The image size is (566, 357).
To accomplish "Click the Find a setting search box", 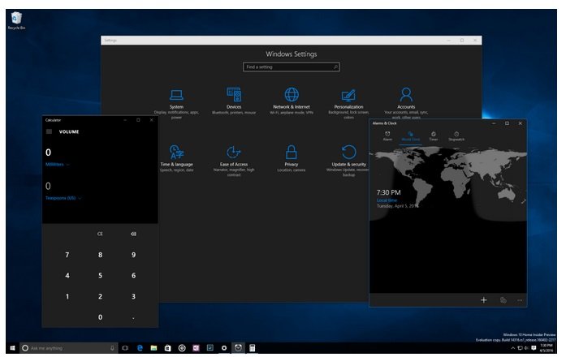I will click(x=292, y=67).
